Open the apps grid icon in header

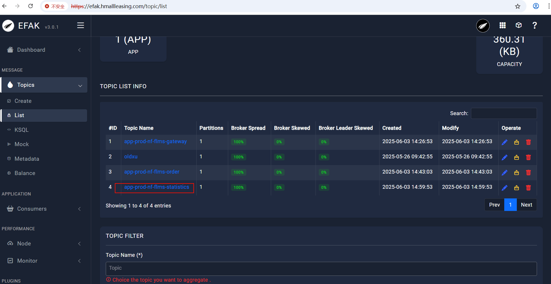tap(503, 25)
